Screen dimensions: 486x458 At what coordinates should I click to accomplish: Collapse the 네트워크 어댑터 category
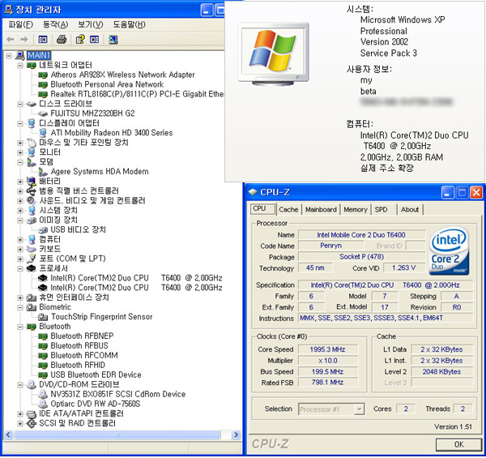pyautogui.click(x=20, y=65)
